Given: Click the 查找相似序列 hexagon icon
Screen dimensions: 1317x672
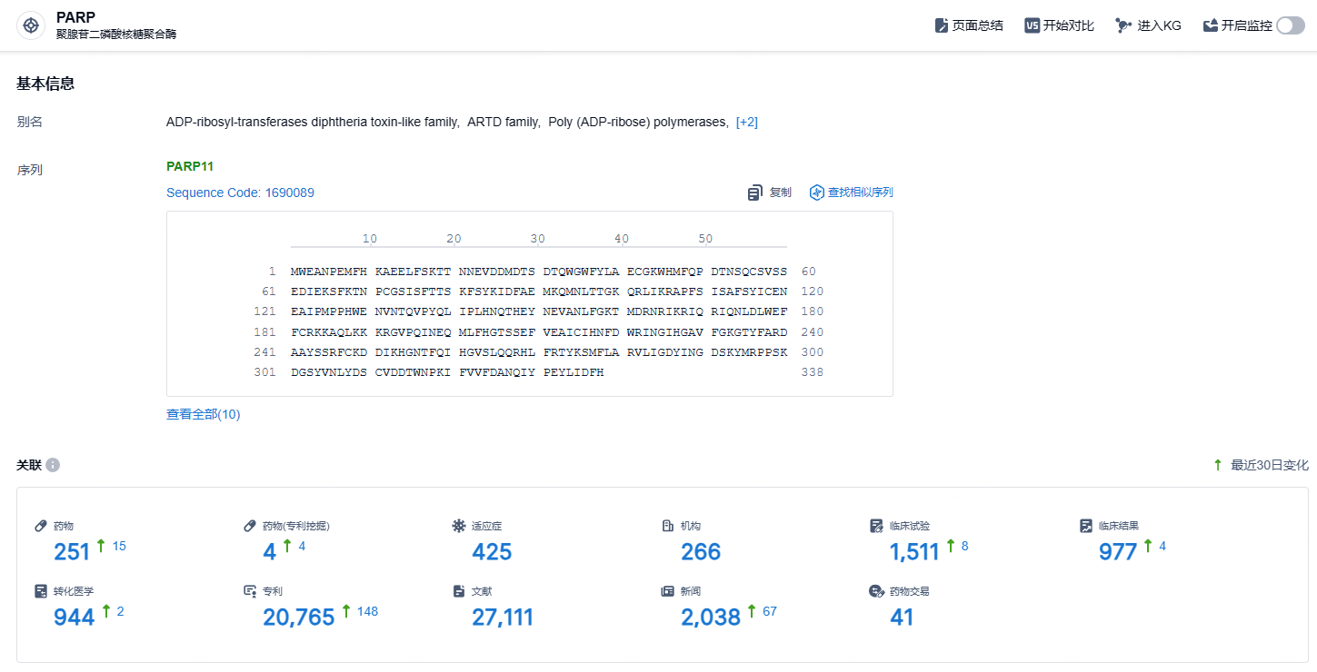Looking at the screenshot, I should [816, 193].
